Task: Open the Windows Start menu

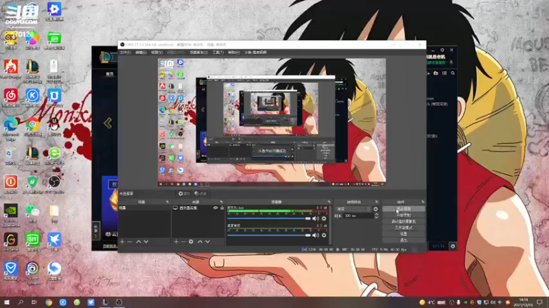Action: pos(6,302)
